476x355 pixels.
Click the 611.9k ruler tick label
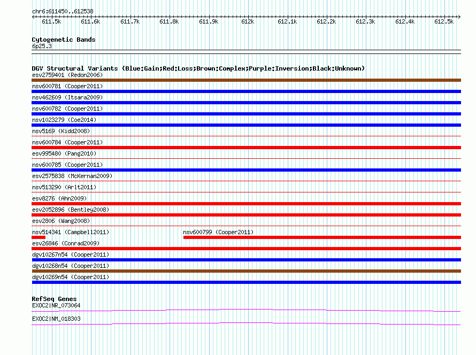(209, 21)
